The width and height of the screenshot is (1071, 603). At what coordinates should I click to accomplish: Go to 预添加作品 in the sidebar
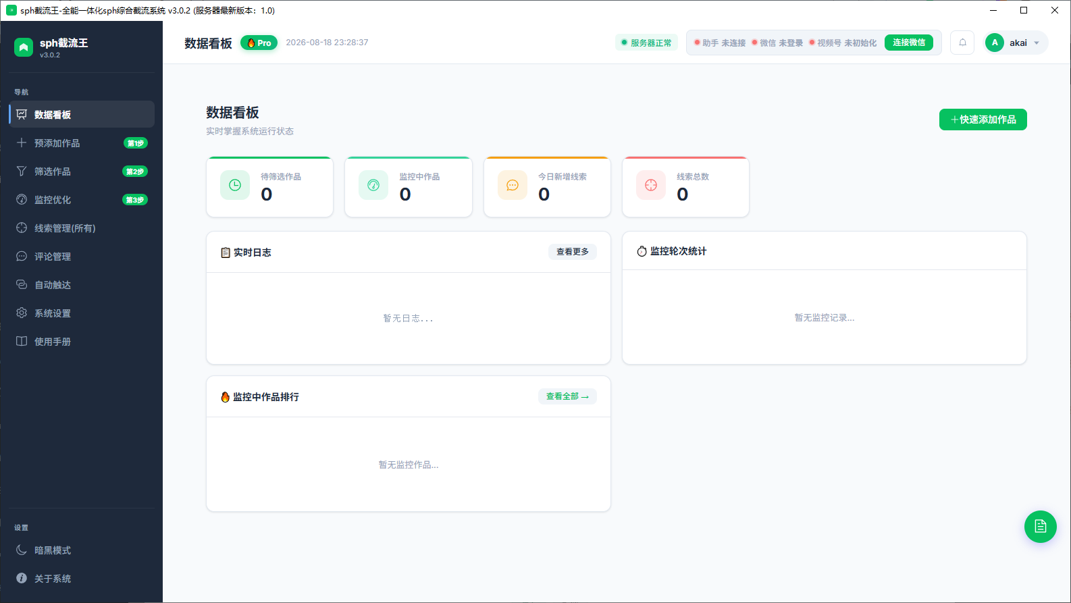(x=82, y=142)
